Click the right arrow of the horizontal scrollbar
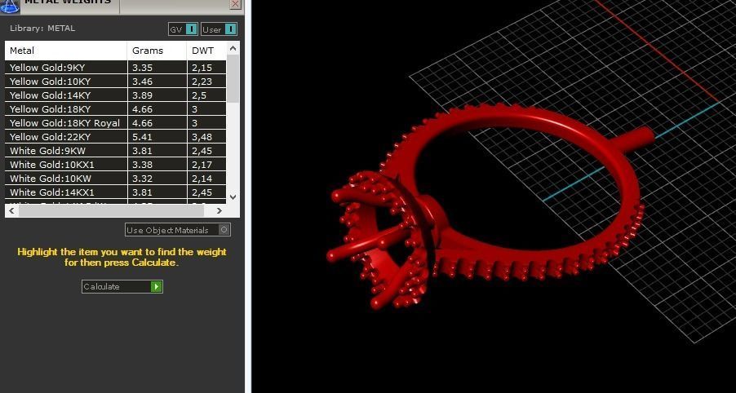The width and height of the screenshot is (736, 393). (219, 211)
